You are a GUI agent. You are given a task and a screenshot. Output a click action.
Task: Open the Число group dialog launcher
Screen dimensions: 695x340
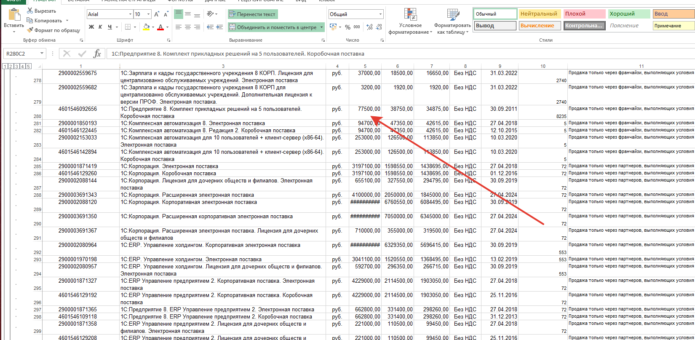pyautogui.click(x=382, y=40)
